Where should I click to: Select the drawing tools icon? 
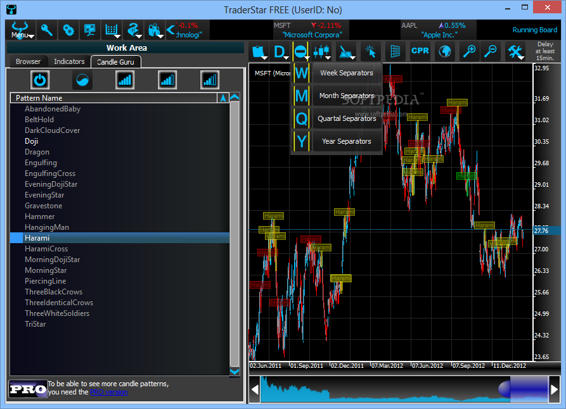coord(346,51)
